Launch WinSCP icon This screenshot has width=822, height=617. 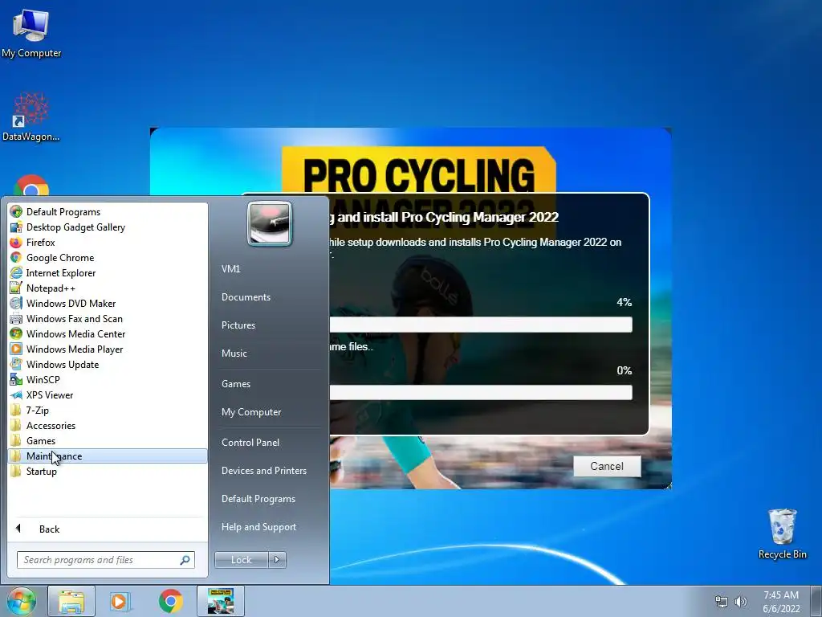tap(16, 379)
